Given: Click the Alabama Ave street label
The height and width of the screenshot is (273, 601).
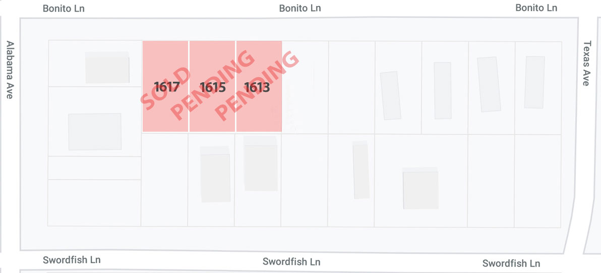Looking at the screenshot, I should pyautogui.click(x=10, y=70).
